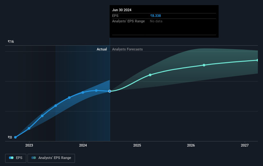The width and height of the screenshot is (263, 166).
Task: Click the forecast EPS point after 2025
Action: pyautogui.click(x=150, y=75)
